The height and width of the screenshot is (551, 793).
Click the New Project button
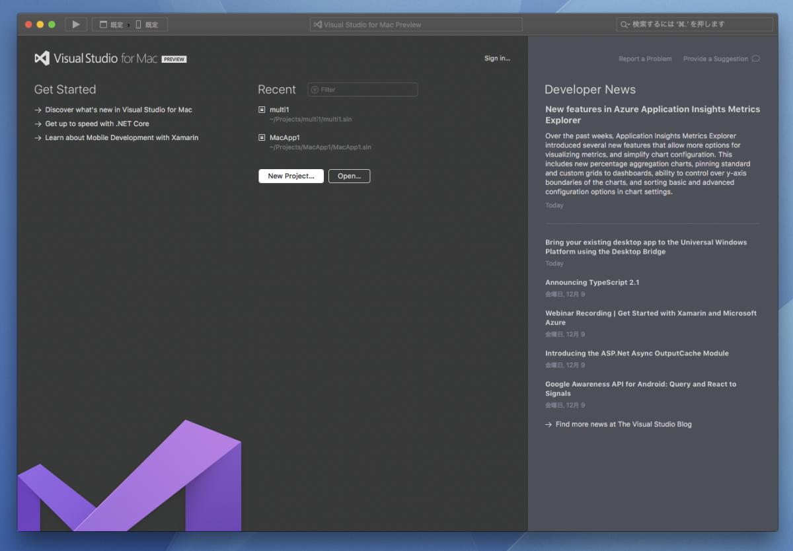[291, 176]
